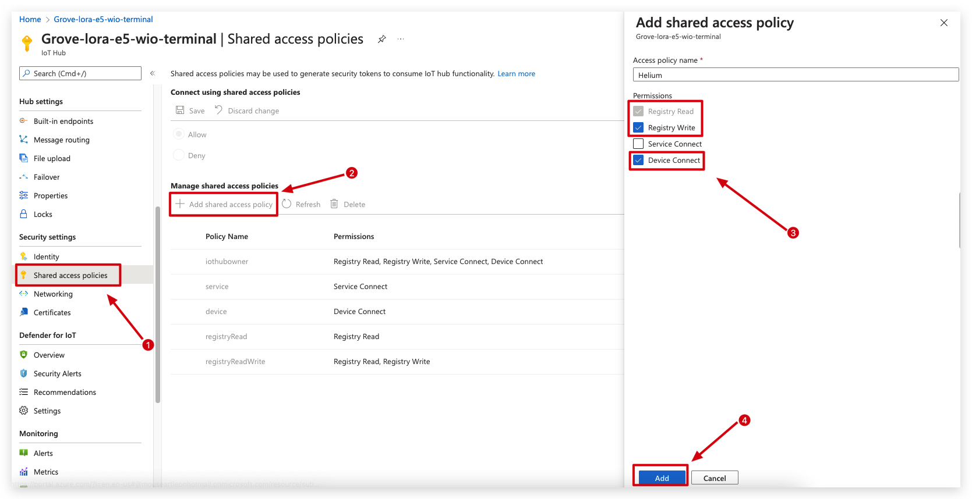This screenshot has height=499, width=972.
Task: Click the Properties icon
Action: click(23, 195)
